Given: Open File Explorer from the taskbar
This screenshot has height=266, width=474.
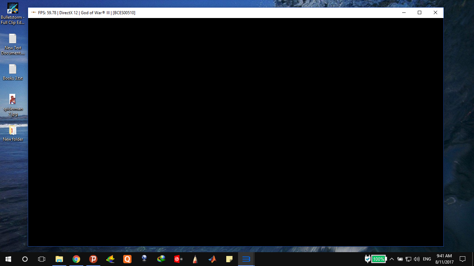Looking at the screenshot, I should 59,259.
